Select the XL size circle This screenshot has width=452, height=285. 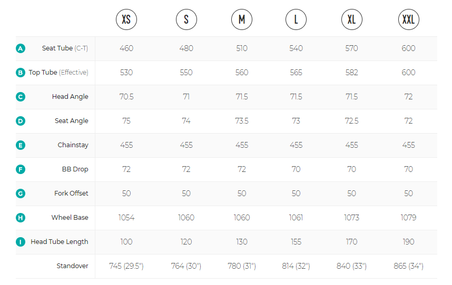pos(351,19)
